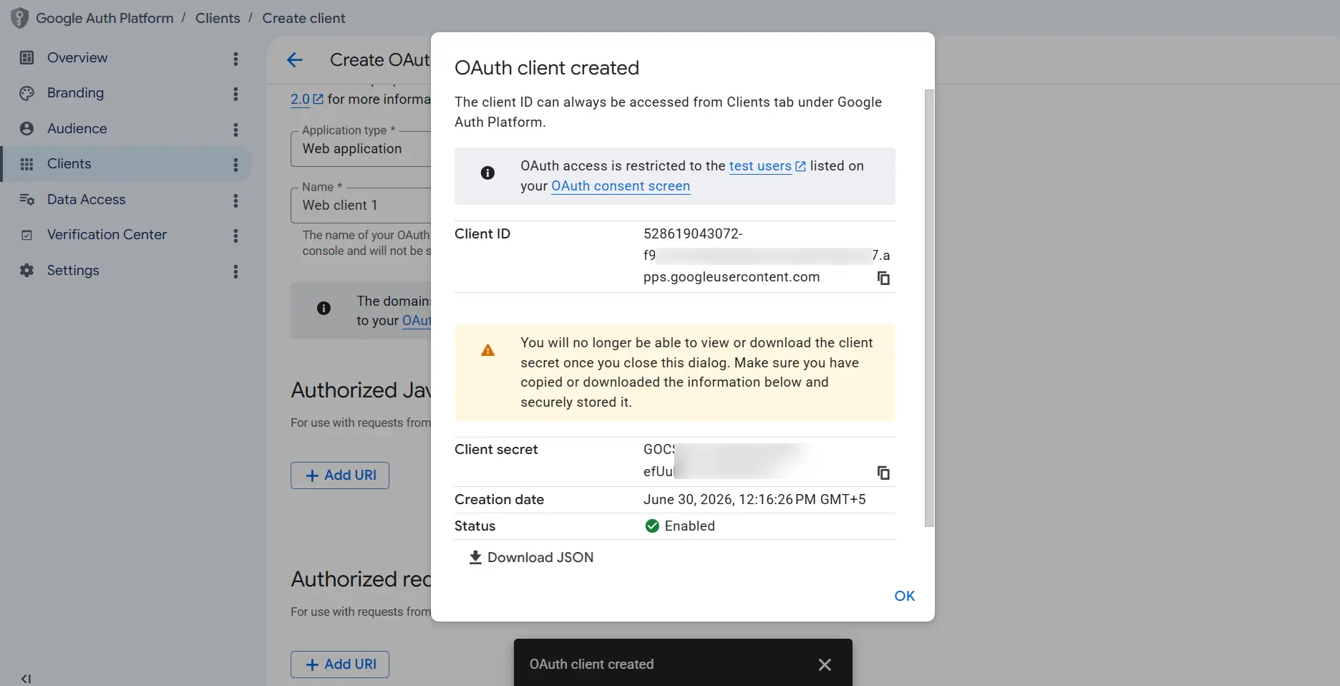Click the external link icon next to 2.0

click(319, 99)
